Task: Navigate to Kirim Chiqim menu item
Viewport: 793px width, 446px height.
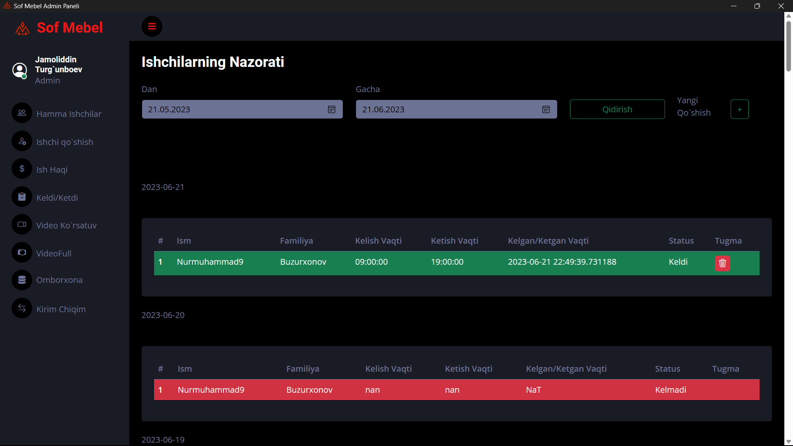Action: pyautogui.click(x=61, y=309)
